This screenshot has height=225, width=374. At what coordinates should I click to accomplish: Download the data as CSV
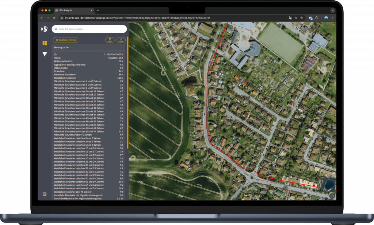pyautogui.click(x=121, y=40)
